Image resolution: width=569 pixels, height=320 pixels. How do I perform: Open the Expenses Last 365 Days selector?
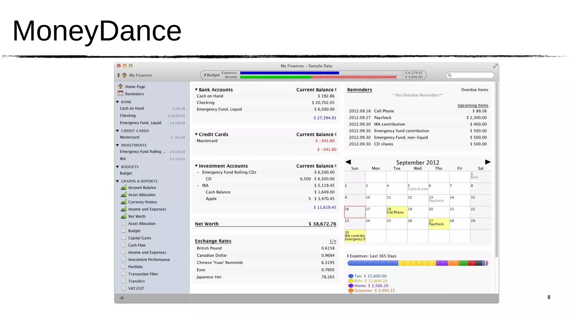[372, 256]
